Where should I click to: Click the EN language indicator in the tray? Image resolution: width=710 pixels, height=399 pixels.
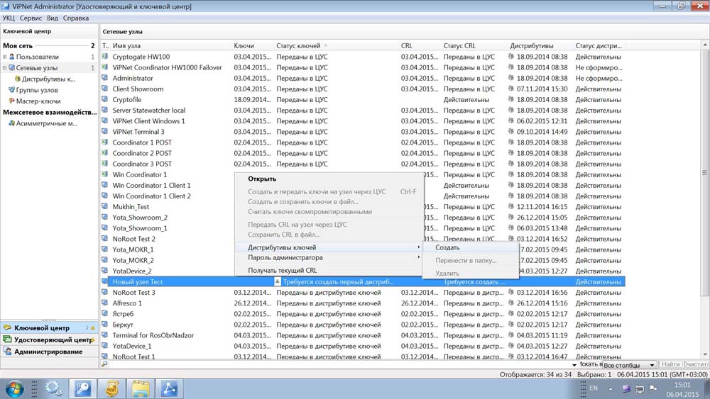(x=593, y=388)
